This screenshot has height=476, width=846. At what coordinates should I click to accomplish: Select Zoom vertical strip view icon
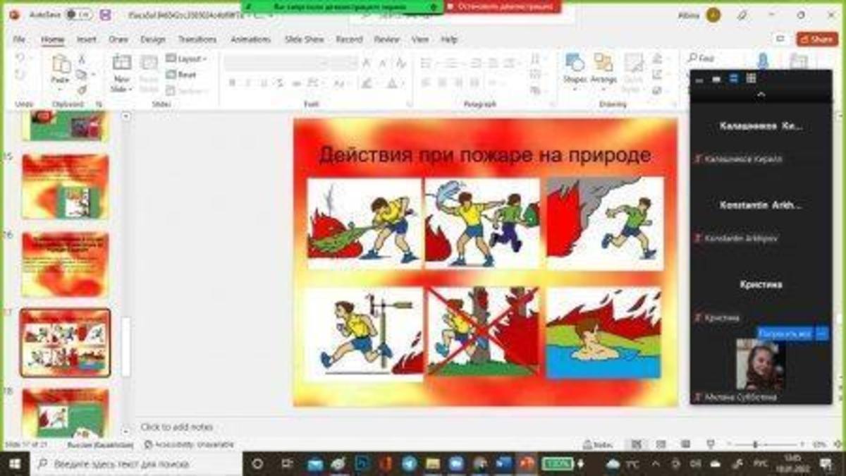coord(733,78)
